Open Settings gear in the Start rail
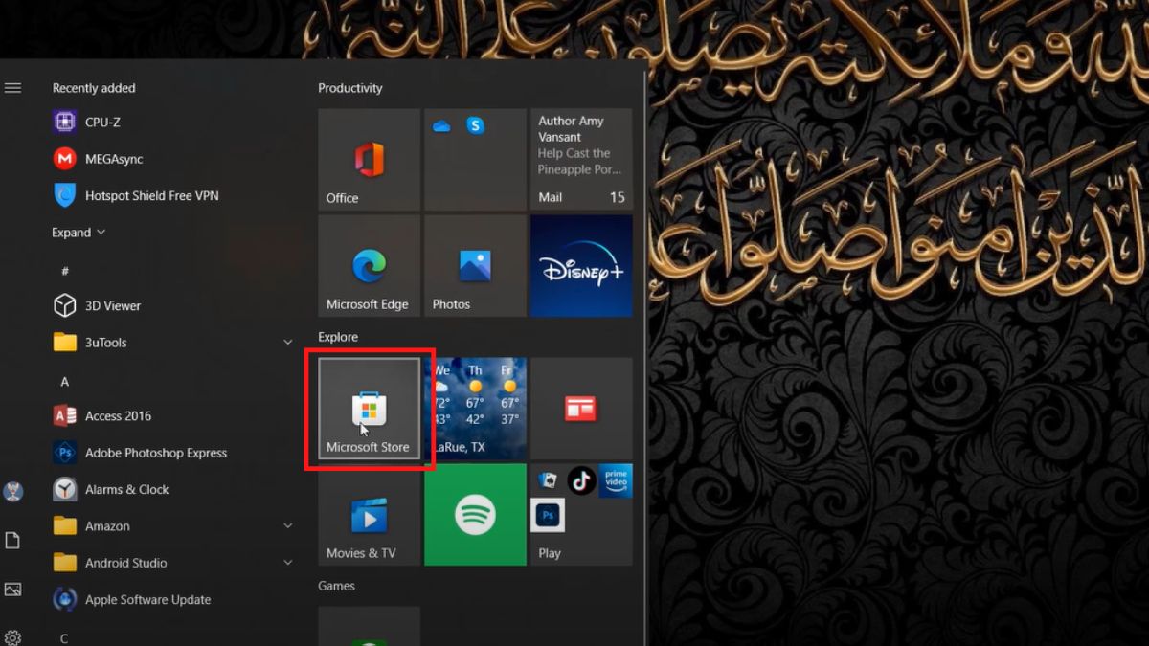 12,637
